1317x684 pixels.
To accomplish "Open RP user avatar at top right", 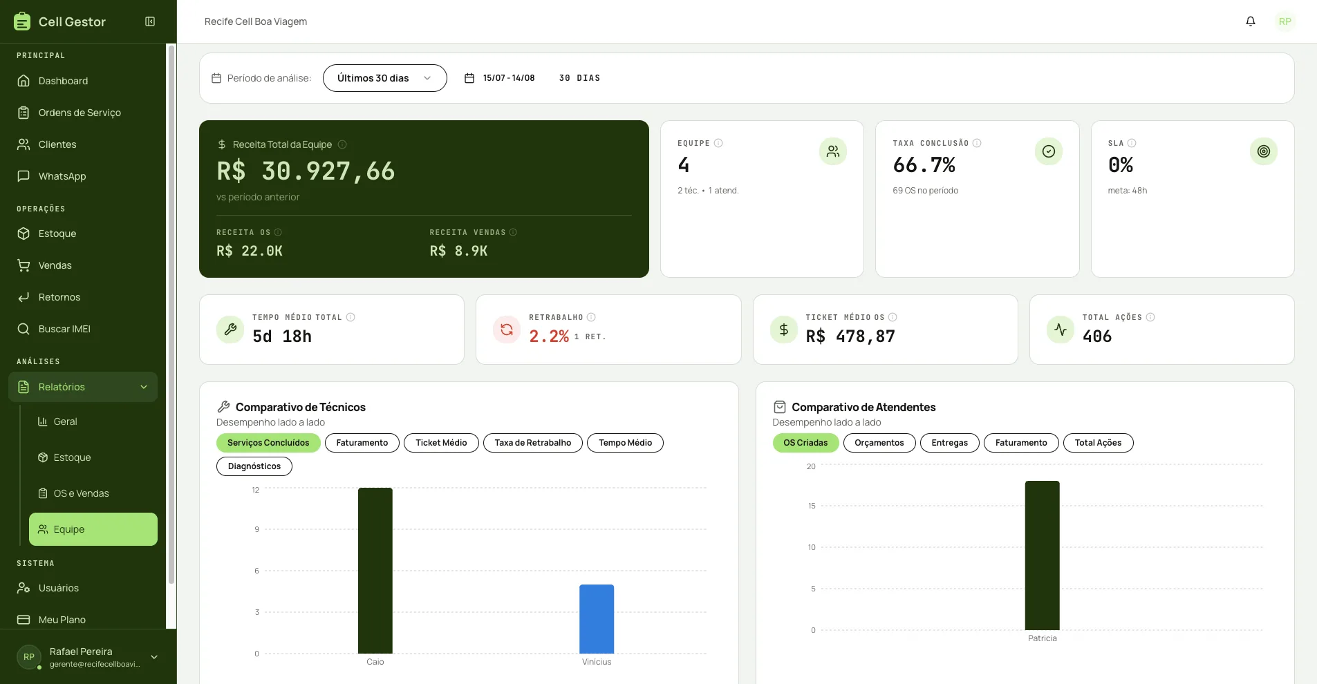I will 1285,21.
